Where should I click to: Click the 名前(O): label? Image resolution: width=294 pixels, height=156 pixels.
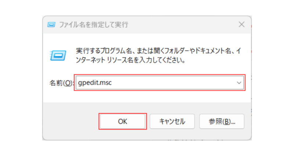[x=61, y=83]
